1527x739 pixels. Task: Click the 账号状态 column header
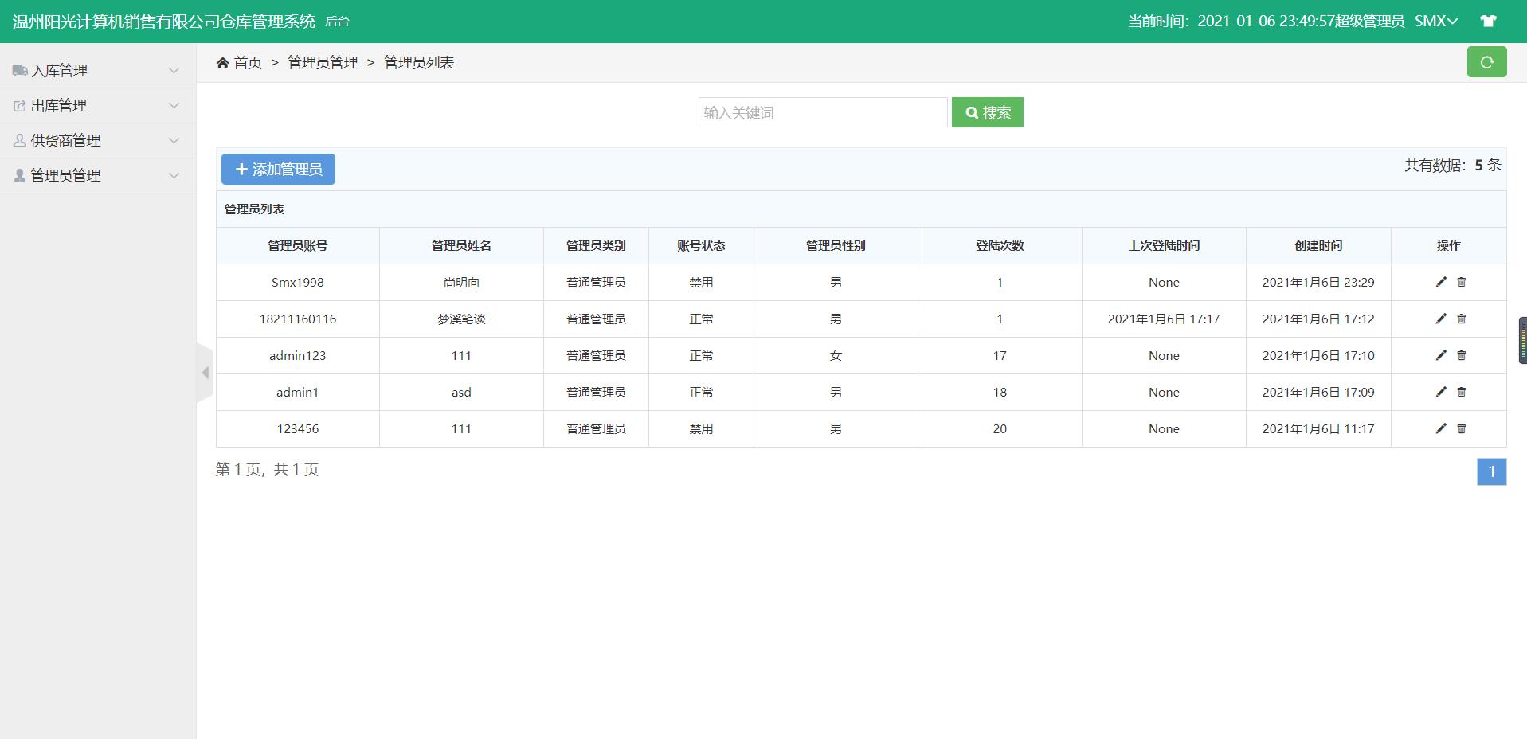701,245
